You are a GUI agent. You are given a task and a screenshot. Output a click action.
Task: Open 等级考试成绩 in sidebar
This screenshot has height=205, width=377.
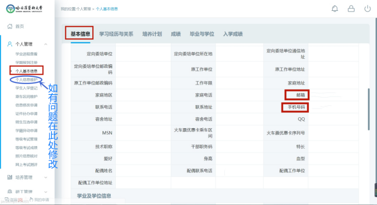coord(26,148)
